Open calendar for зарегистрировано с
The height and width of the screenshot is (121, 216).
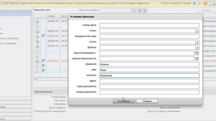point(197,53)
